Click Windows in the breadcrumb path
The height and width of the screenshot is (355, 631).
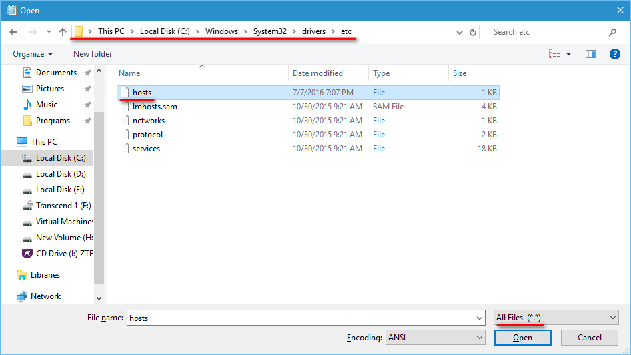pyautogui.click(x=221, y=31)
